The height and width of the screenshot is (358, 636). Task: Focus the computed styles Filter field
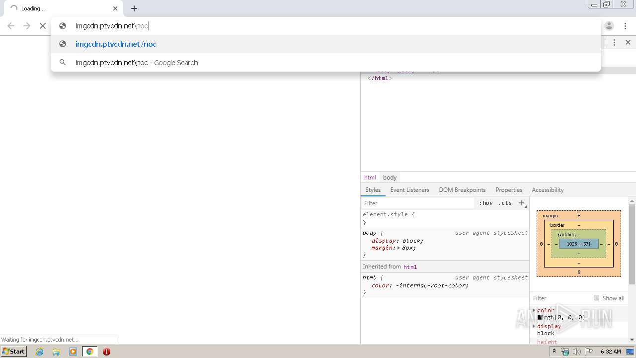[x=560, y=298]
